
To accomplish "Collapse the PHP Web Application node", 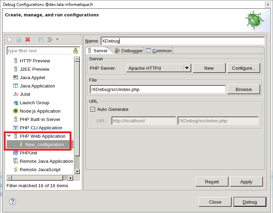I will point(9,136).
